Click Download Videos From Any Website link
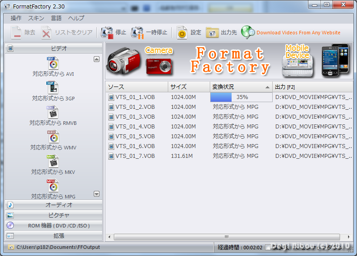 point(298,33)
